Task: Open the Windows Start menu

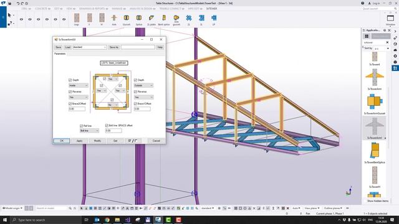Action: tap(5, 220)
